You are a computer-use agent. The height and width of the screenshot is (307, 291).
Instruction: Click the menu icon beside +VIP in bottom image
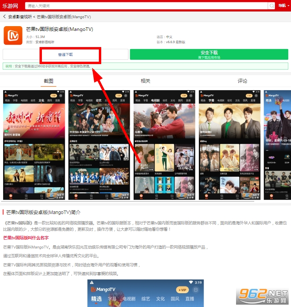click(x=196, y=290)
